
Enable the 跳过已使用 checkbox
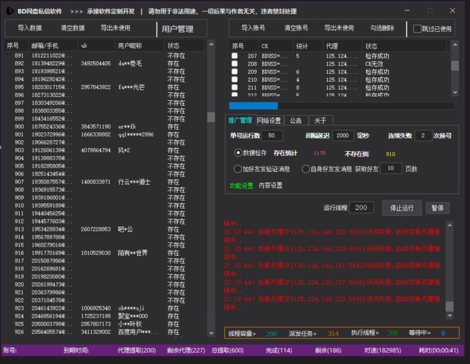(x=417, y=29)
